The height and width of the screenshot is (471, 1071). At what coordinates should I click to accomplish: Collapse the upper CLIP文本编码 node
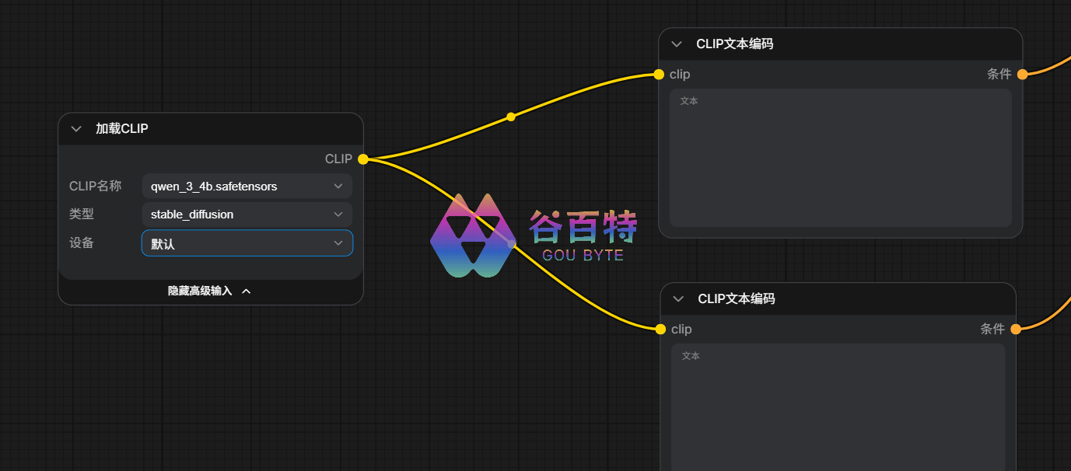tap(677, 44)
